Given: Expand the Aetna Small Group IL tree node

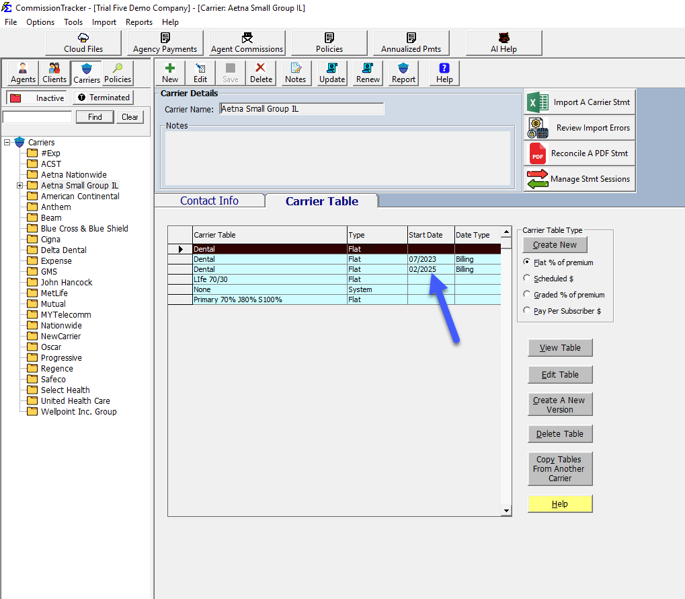Looking at the screenshot, I should (19, 185).
